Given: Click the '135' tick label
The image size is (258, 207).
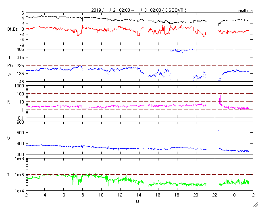Looking at the screenshot, I should point(21,74).
